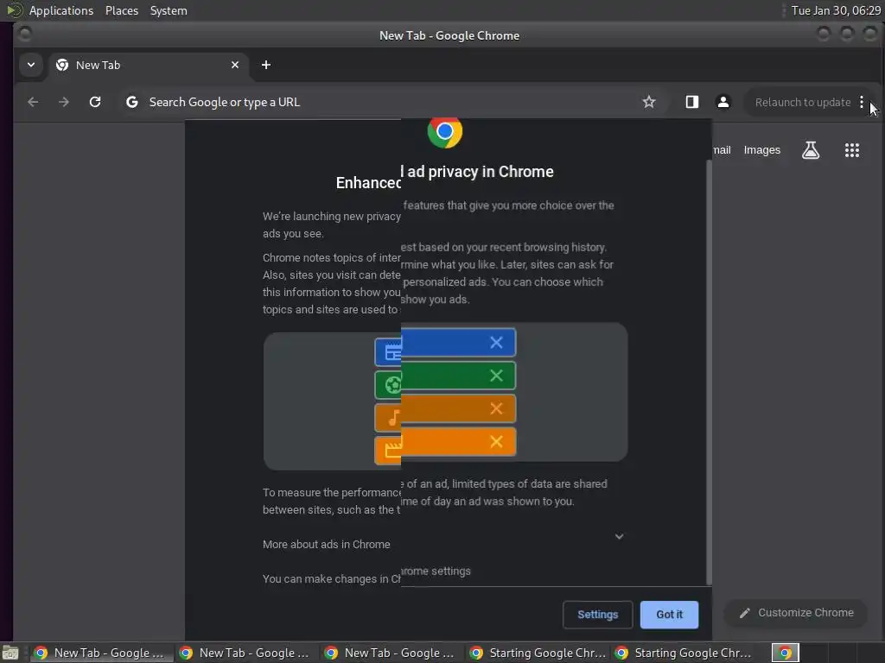Go forward using the forward arrow
This screenshot has height=663, width=885.
pos(64,102)
